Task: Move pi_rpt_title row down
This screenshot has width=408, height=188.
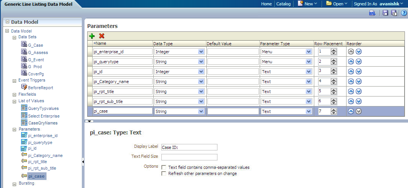Action: [358, 91]
